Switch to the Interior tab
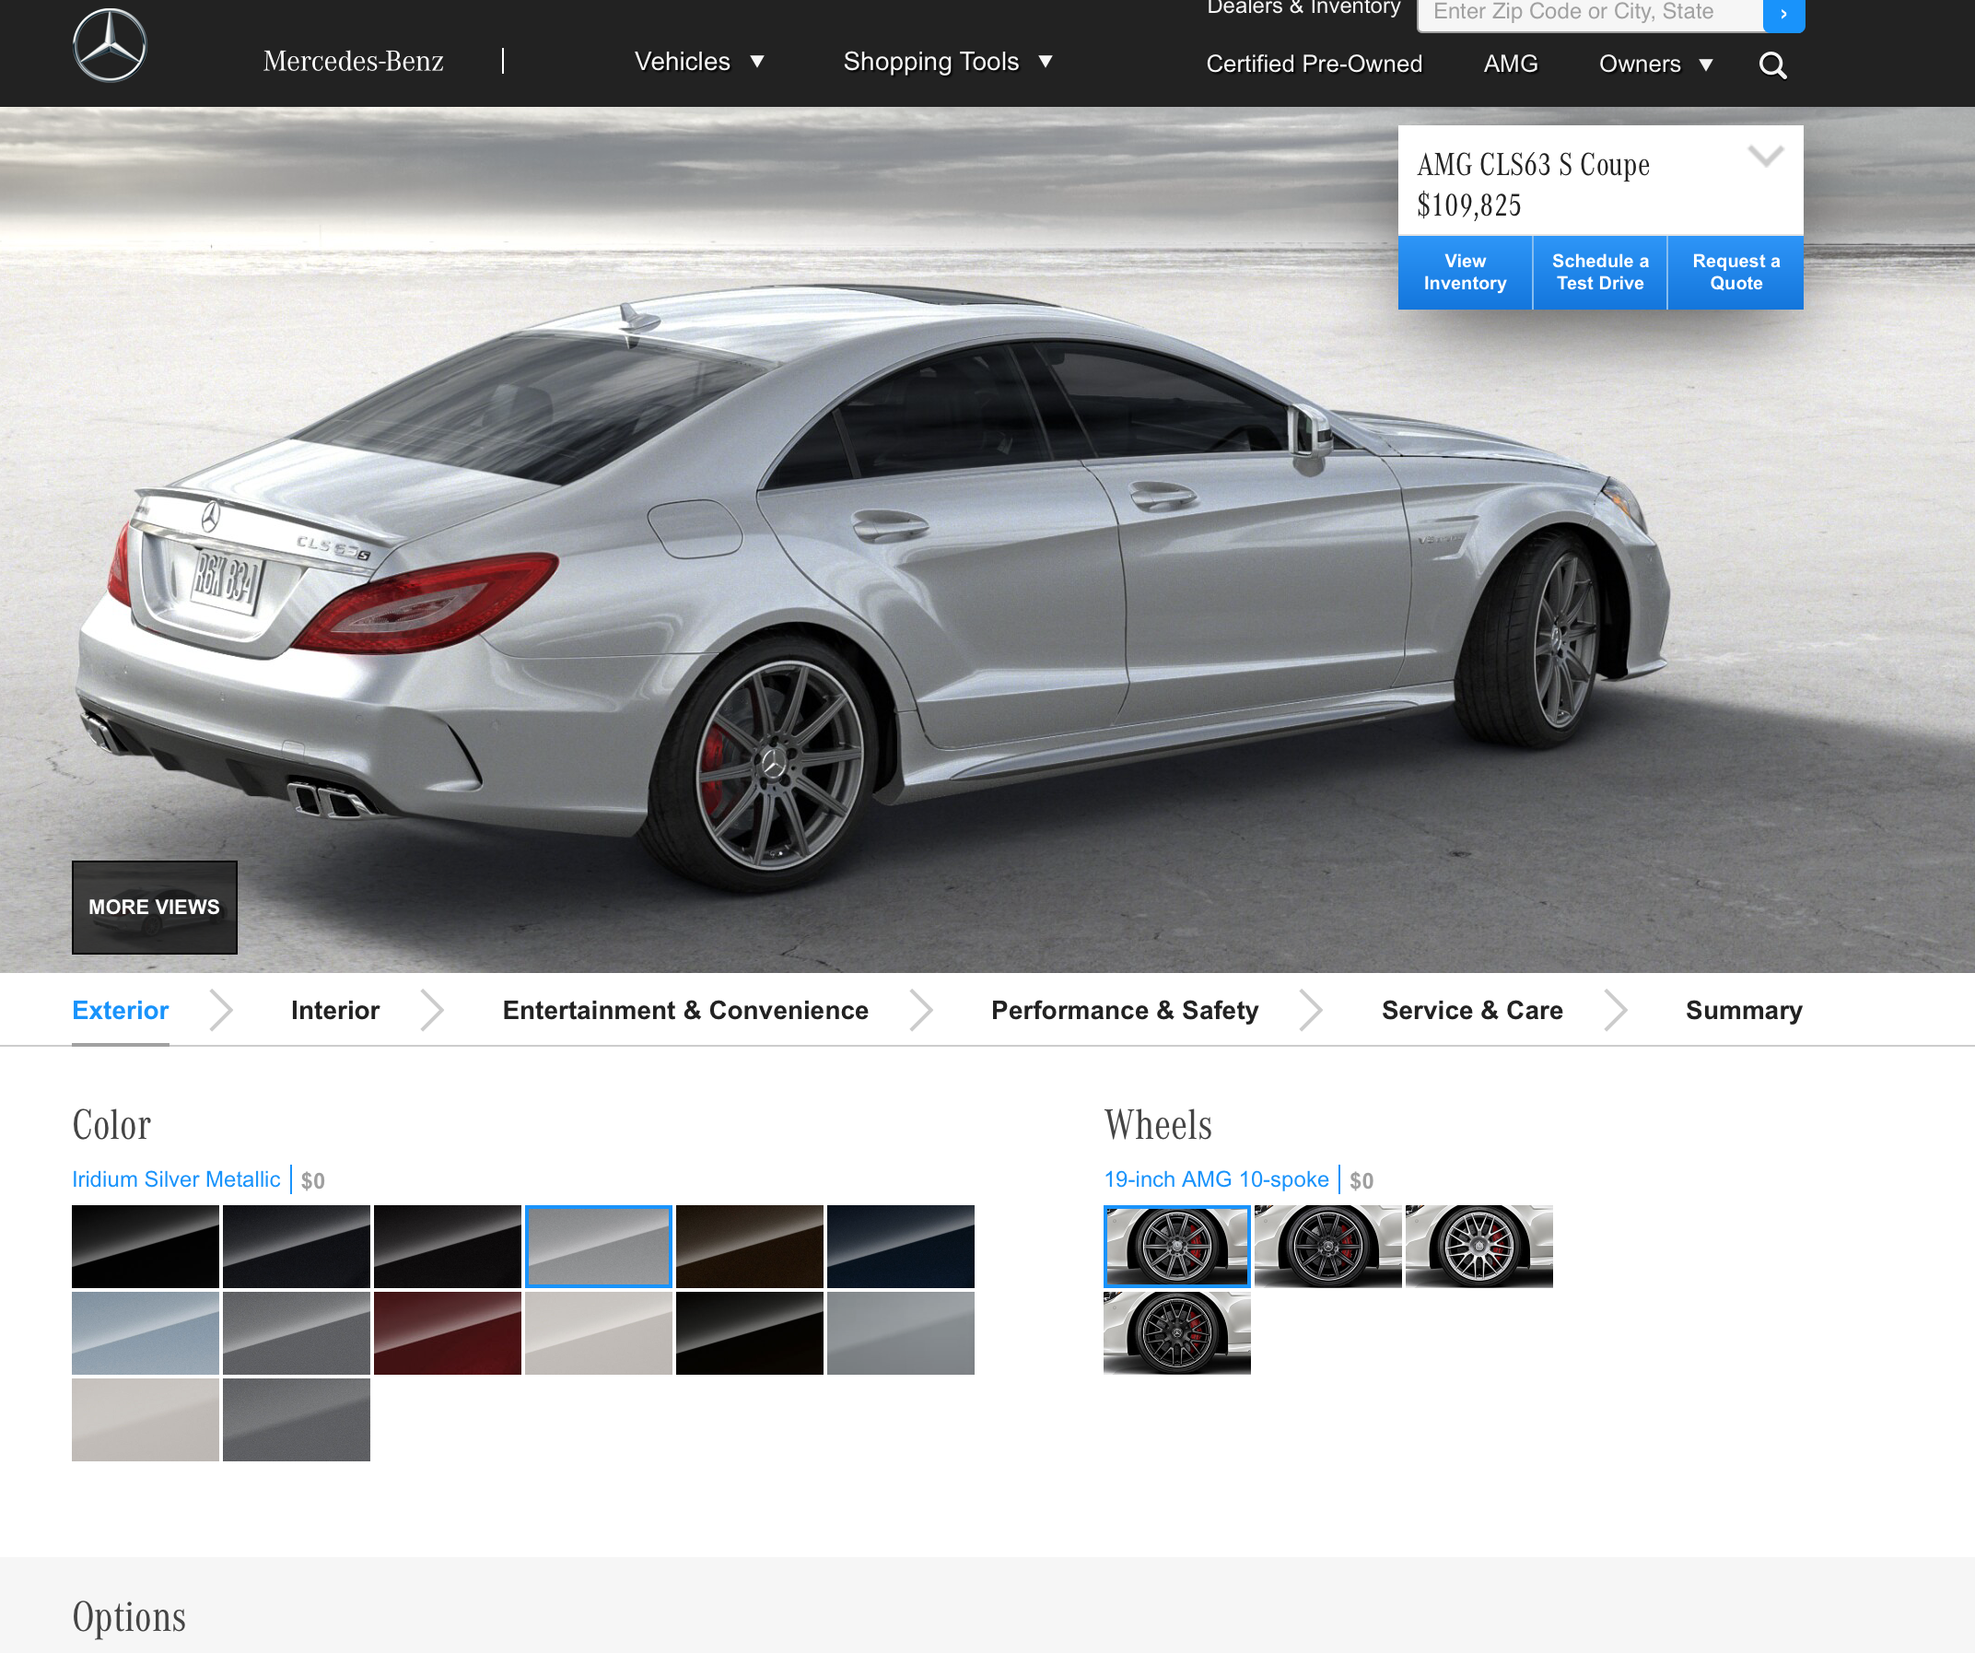The height and width of the screenshot is (1653, 1975). click(x=334, y=1011)
